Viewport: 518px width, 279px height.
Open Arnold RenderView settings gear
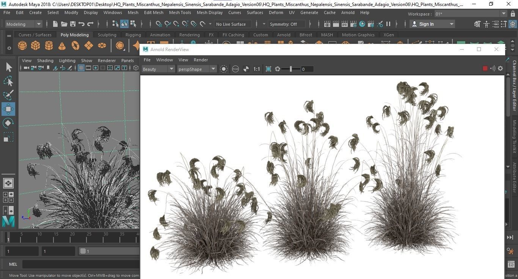pos(500,69)
